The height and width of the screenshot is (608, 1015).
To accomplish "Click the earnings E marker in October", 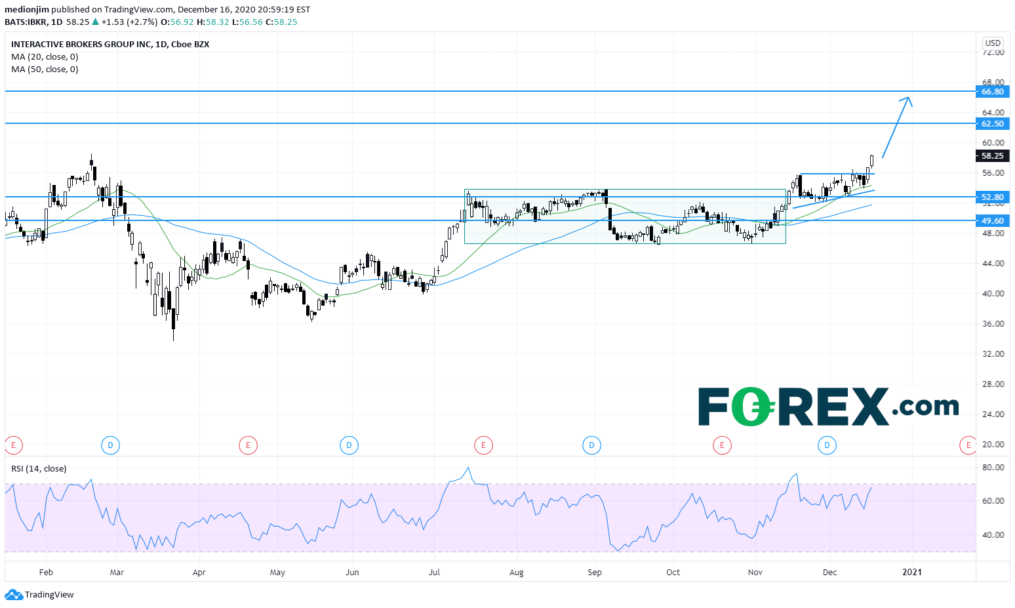I will pos(722,446).
